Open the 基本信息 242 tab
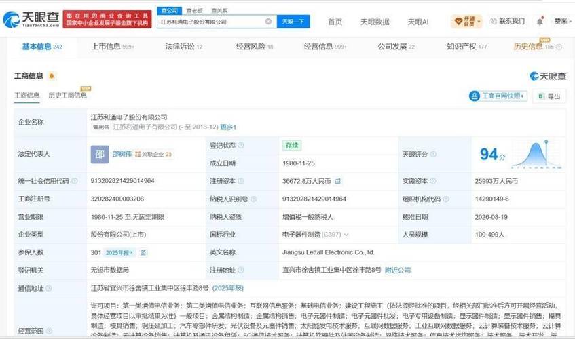Viewport: 575px width, 339px height. [42, 47]
